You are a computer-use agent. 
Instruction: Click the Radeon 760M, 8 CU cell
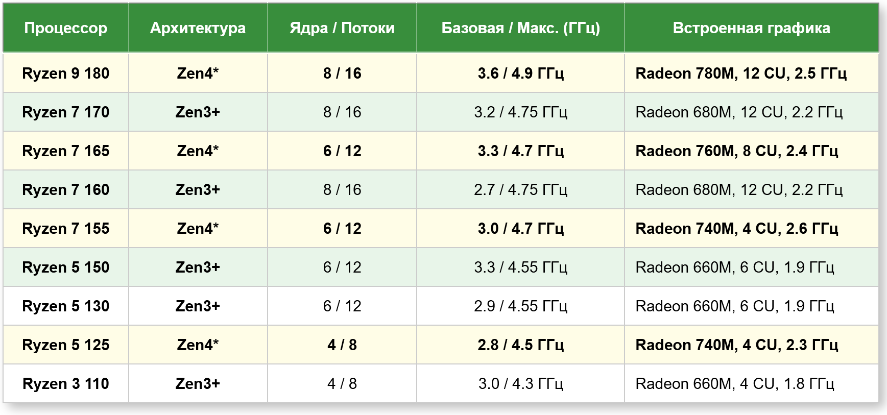(752, 151)
